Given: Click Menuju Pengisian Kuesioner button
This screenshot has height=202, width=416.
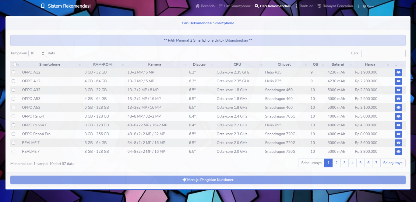Looking at the screenshot, I should [x=208, y=180].
